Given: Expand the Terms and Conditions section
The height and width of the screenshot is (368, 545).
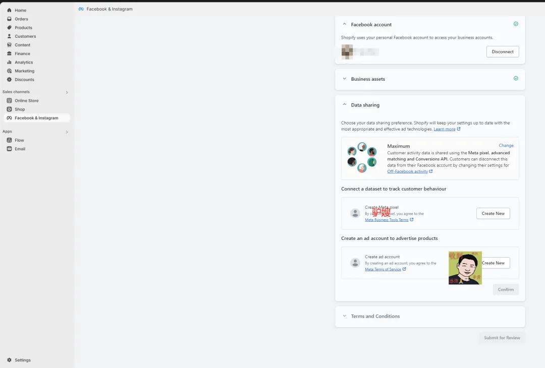Looking at the screenshot, I should click(x=345, y=316).
